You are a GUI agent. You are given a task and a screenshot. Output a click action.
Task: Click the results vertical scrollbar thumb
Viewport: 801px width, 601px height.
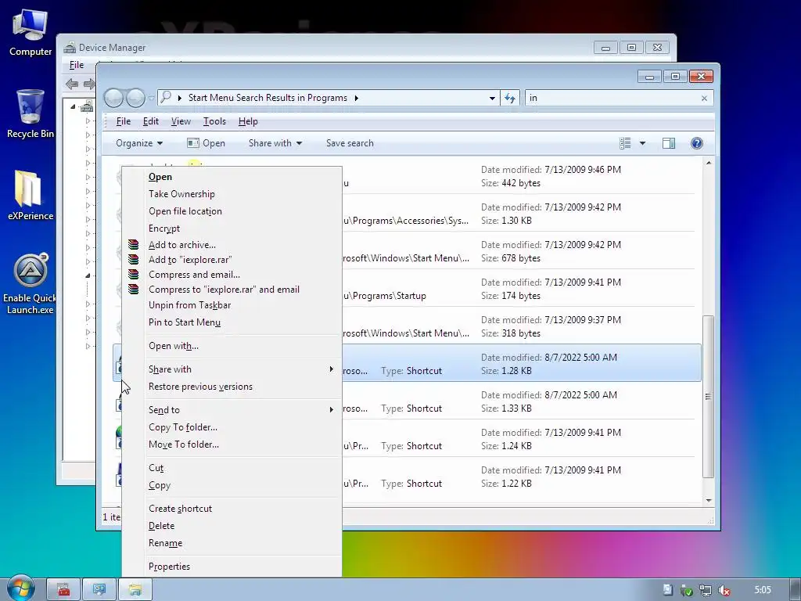click(x=709, y=397)
